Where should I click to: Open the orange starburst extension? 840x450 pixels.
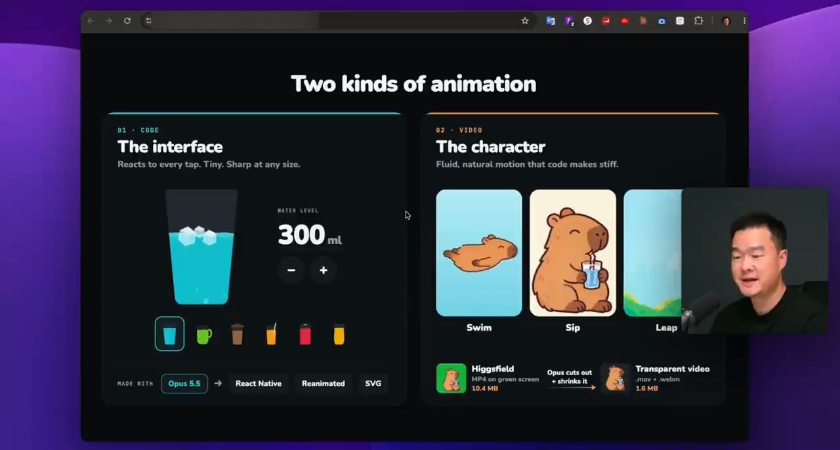point(643,21)
